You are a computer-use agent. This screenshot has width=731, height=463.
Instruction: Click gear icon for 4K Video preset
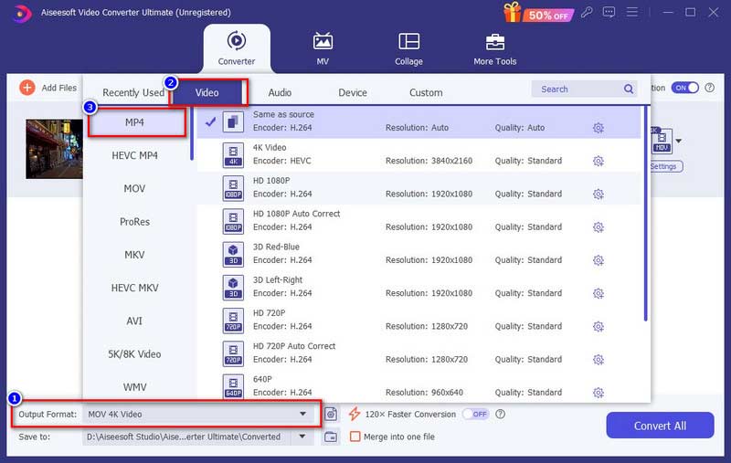tap(599, 161)
